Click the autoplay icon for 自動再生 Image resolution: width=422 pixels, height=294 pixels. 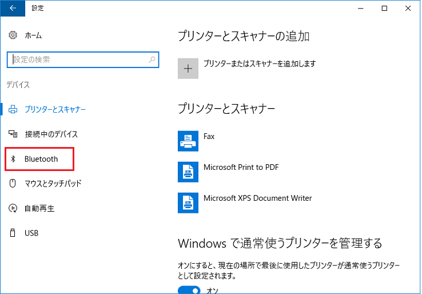pyautogui.click(x=13, y=208)
